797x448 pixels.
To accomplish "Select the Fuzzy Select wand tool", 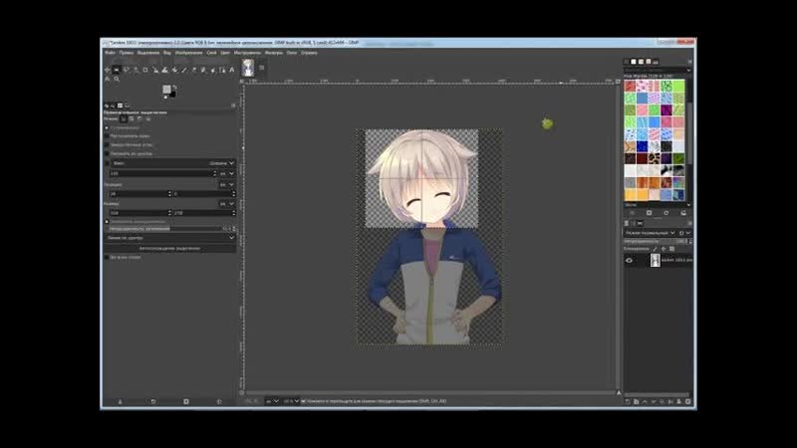I will coord(135,70).
